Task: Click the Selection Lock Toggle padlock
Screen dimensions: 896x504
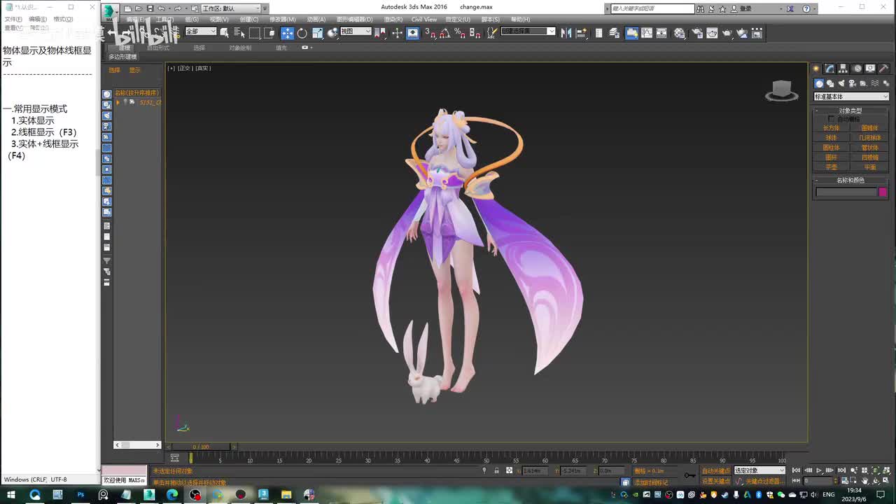Action: [x=497, y=470]
